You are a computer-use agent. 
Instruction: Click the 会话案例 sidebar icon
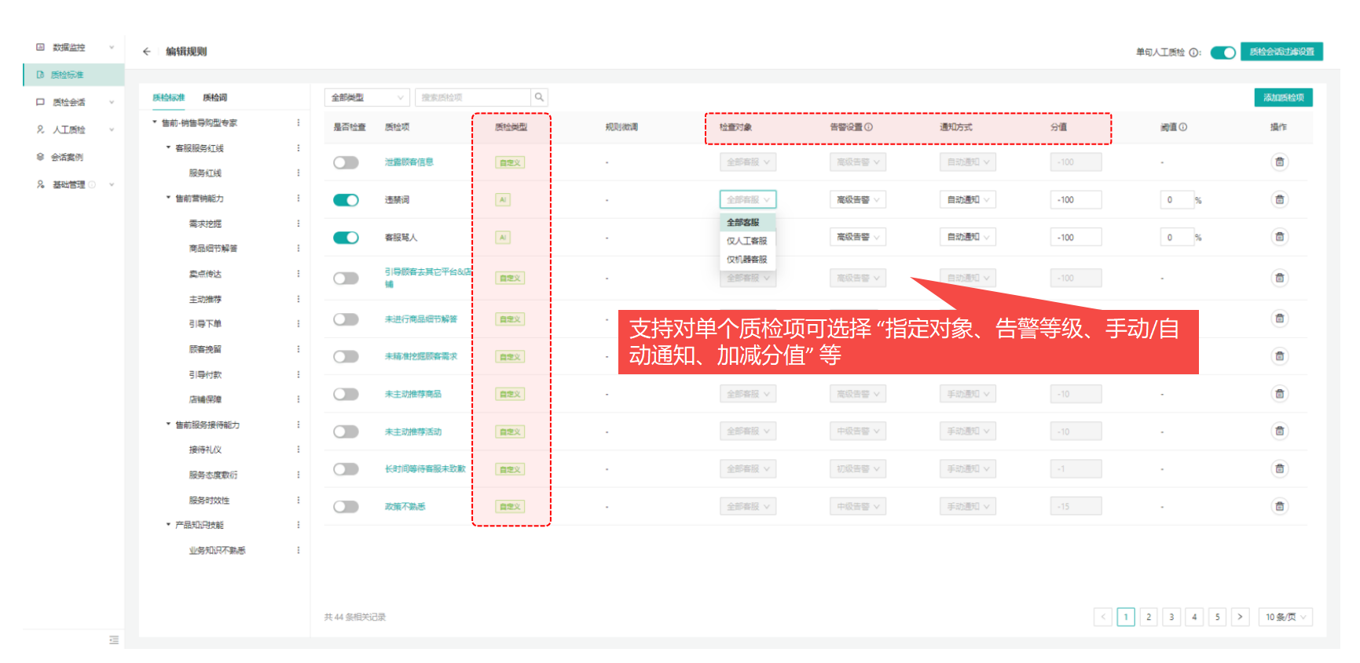(x=41, y=157)
